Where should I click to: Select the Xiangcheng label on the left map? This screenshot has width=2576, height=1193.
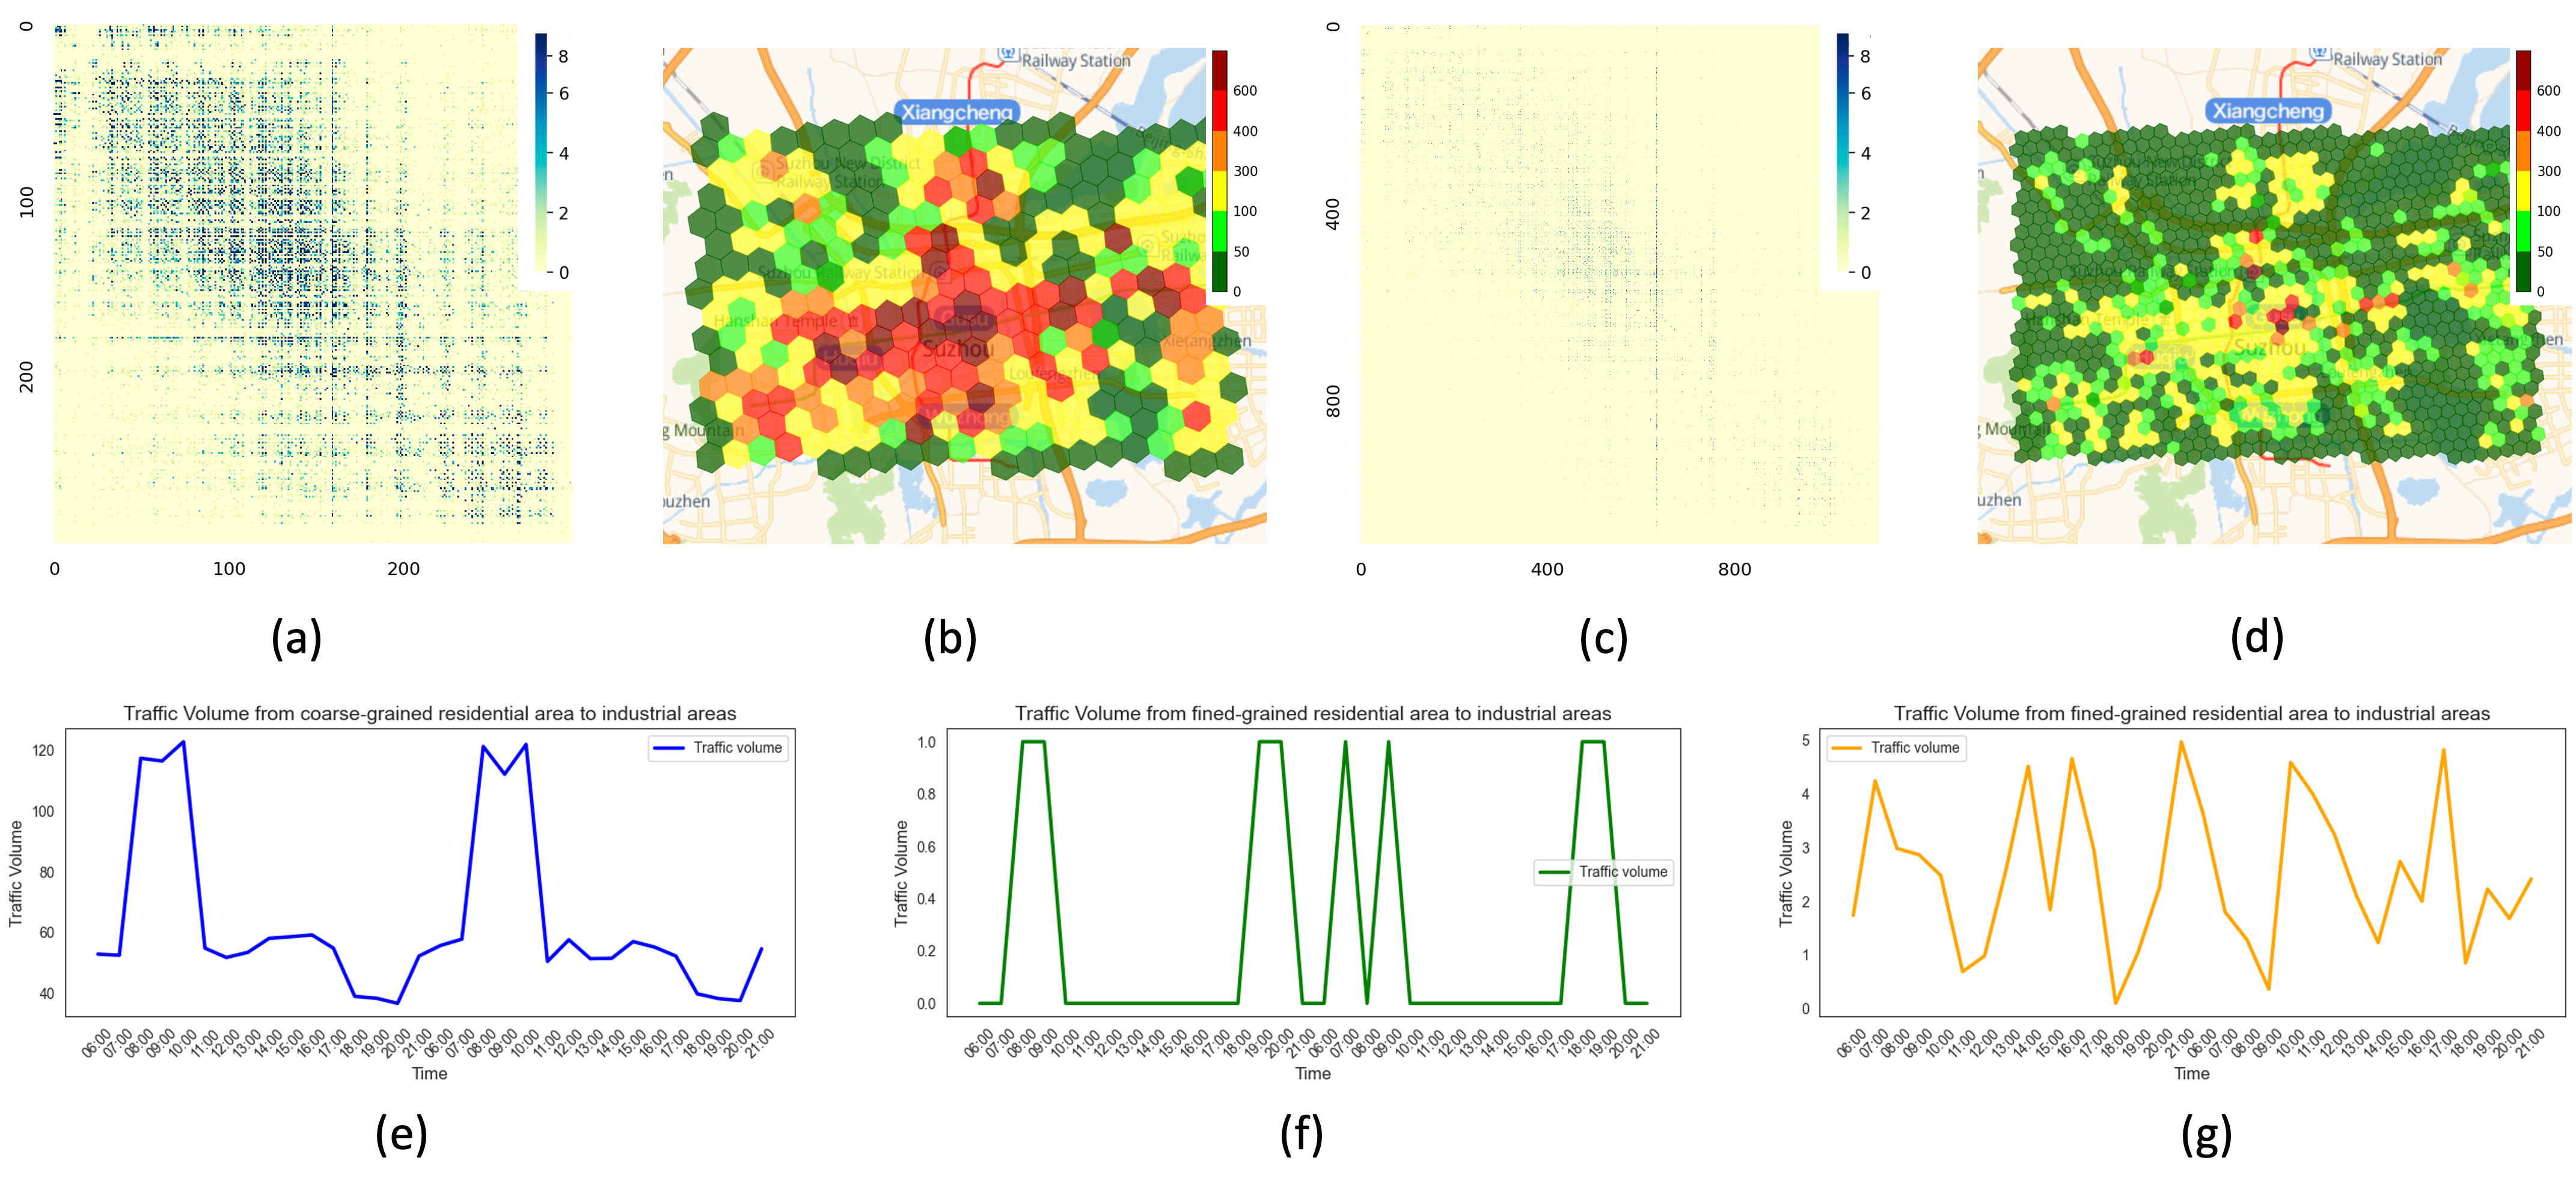pos(957,112)
